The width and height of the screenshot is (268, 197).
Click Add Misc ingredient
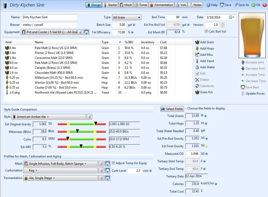(x=204, y=54)
